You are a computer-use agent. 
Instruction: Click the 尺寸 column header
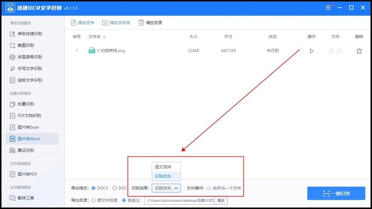(x=228, y=37)
